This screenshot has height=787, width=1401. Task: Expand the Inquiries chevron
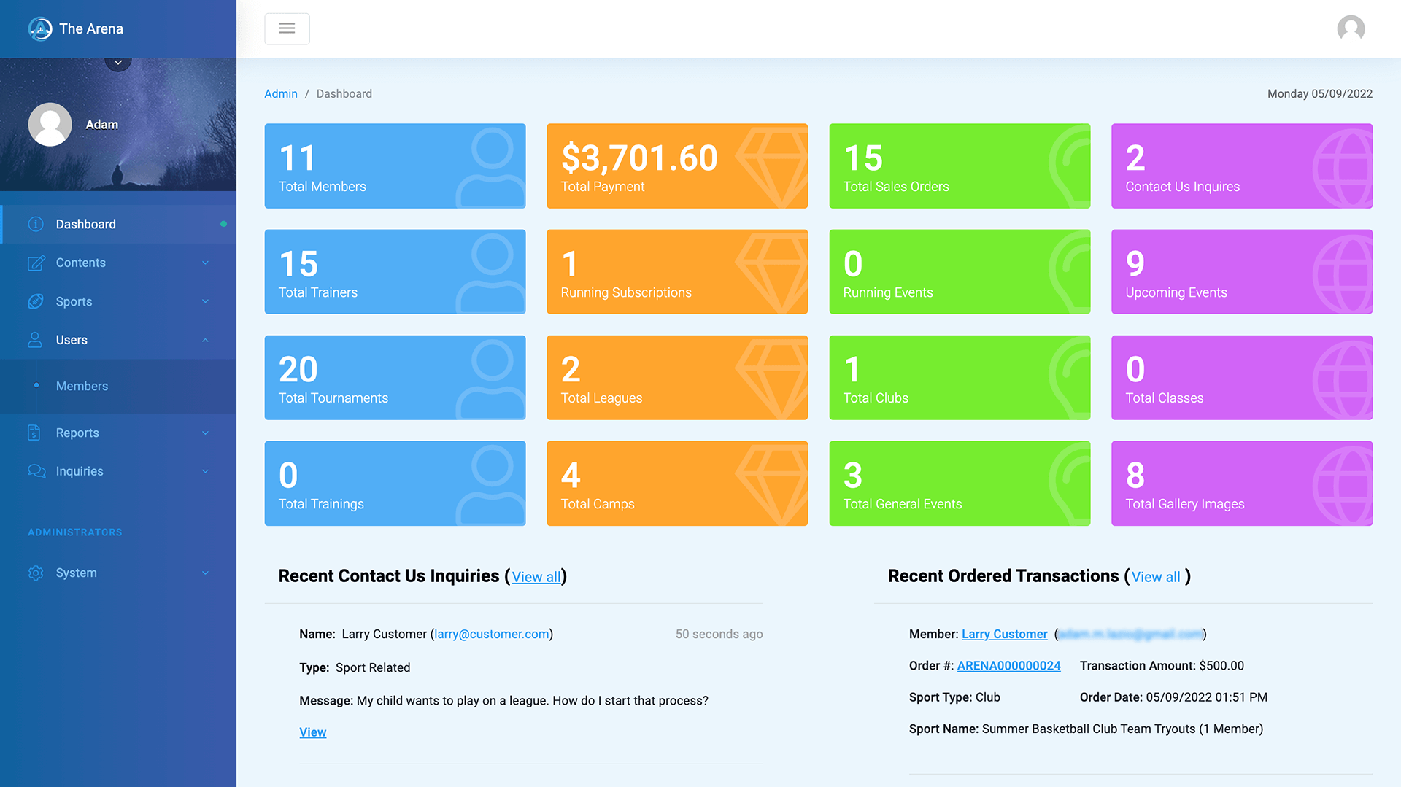[x=205, y=471]
